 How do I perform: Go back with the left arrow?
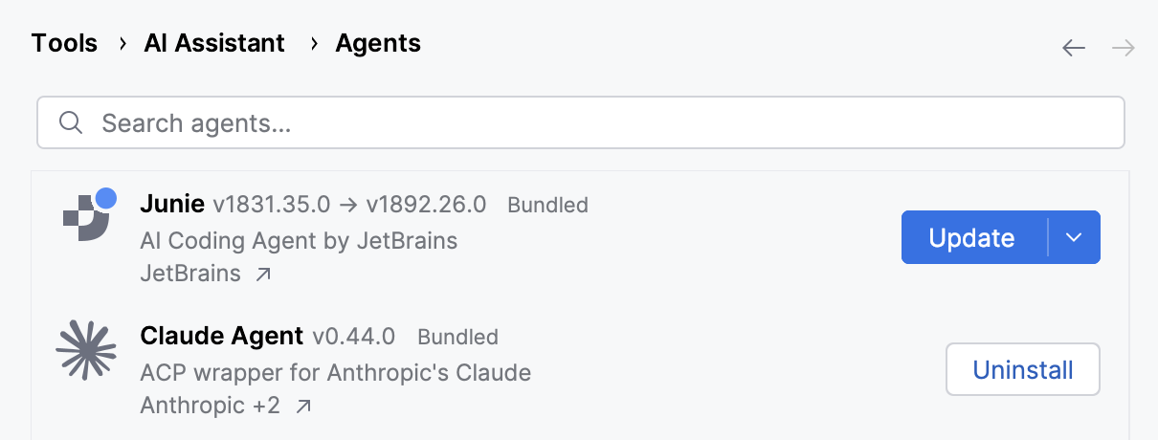tap(1074, 48)
